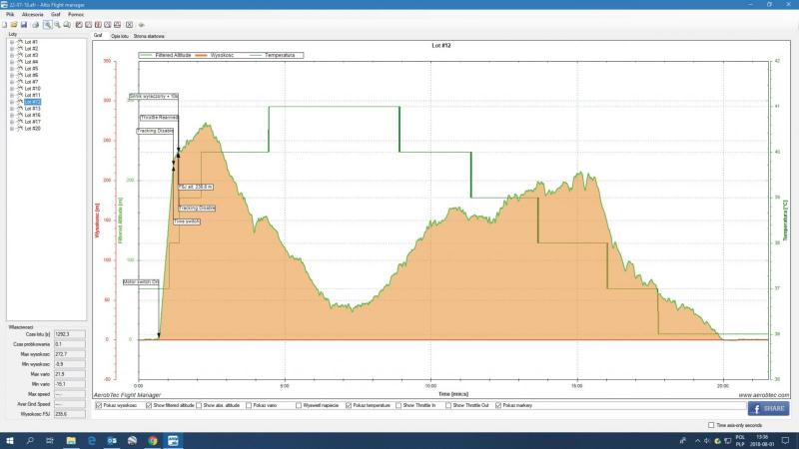
Task: Open the Pomoc menu
Action: click(x=76, y=15)
